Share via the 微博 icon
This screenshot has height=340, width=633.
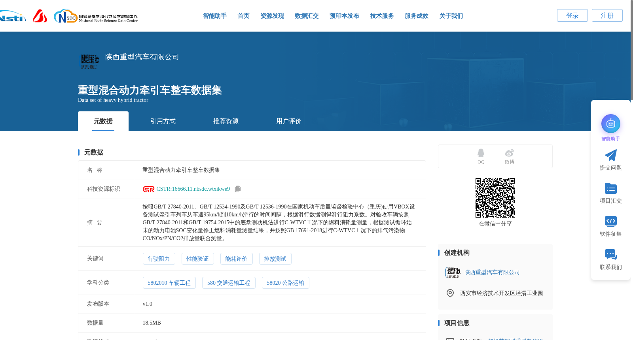[x=509, y=153]
